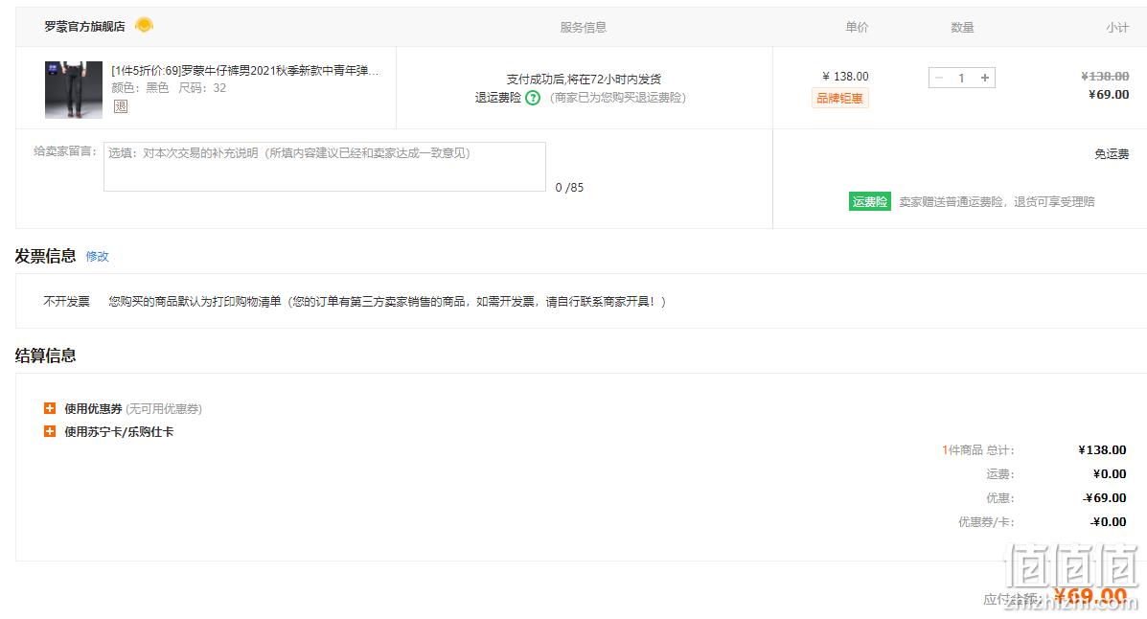
Task: Open the jeans product thumbnail
Action: [74, 90]
